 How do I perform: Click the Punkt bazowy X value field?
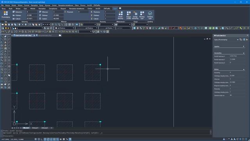click(x=237, y=56)
